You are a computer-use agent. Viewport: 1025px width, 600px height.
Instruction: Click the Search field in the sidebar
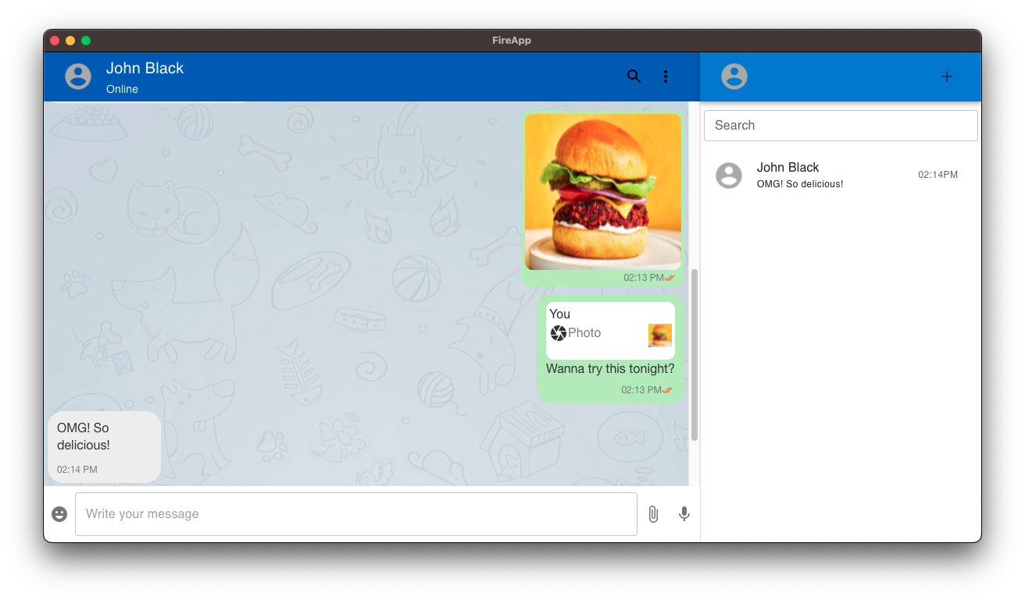pyautogui.click(x=840, y=125)
